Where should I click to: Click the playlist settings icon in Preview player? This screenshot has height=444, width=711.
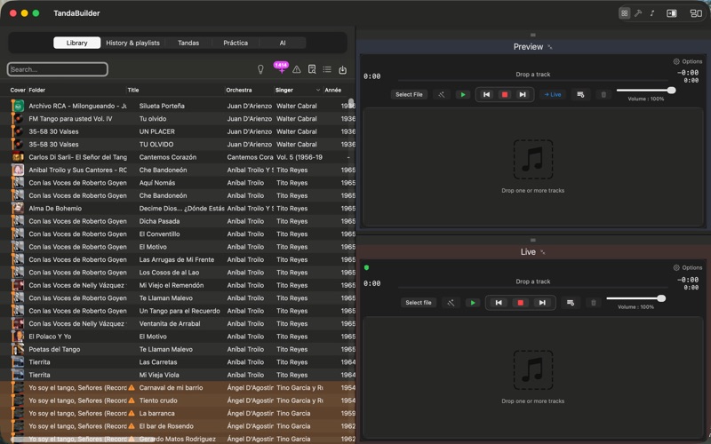[x=580, y=95]
